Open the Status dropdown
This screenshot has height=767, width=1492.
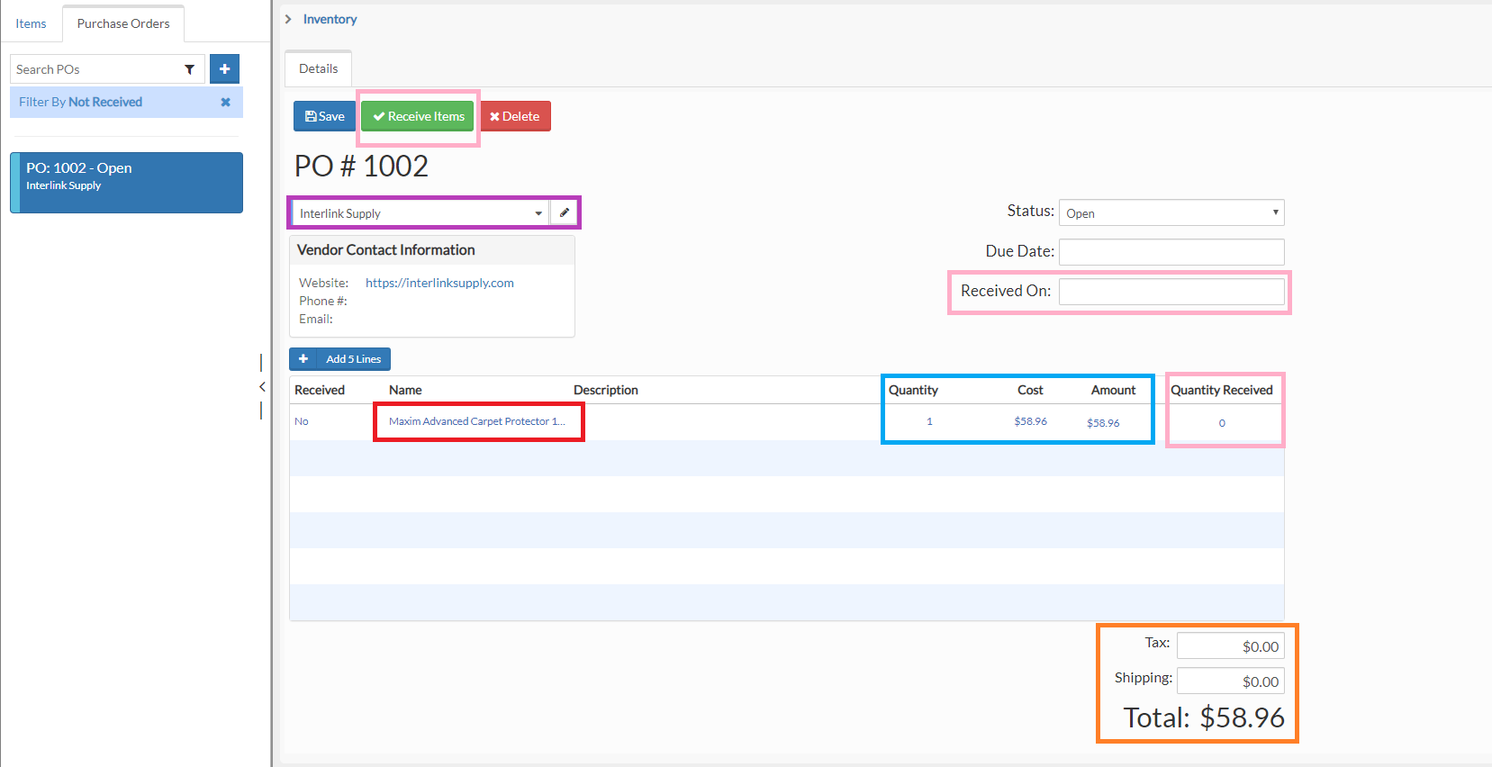[x=1171, y=213]
